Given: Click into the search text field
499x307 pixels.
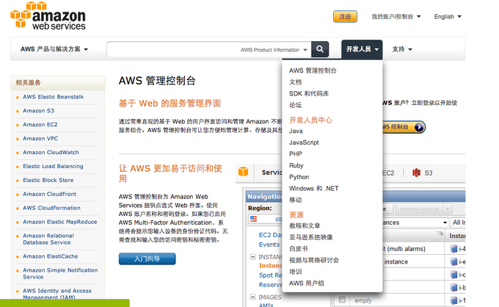Looking at the screenshot, I should click(x=173, y=49).
